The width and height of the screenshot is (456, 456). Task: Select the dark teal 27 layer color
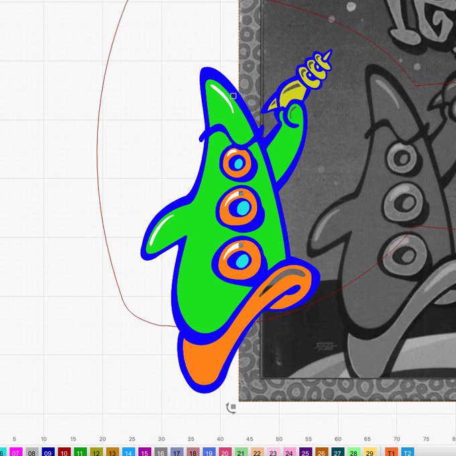pos(337,452)
